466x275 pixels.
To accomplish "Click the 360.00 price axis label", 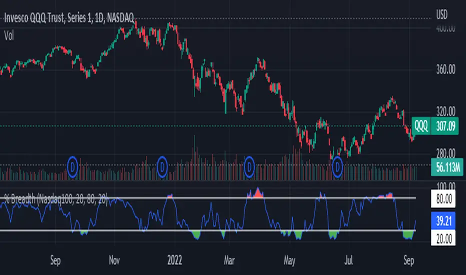I will [446, 69].
